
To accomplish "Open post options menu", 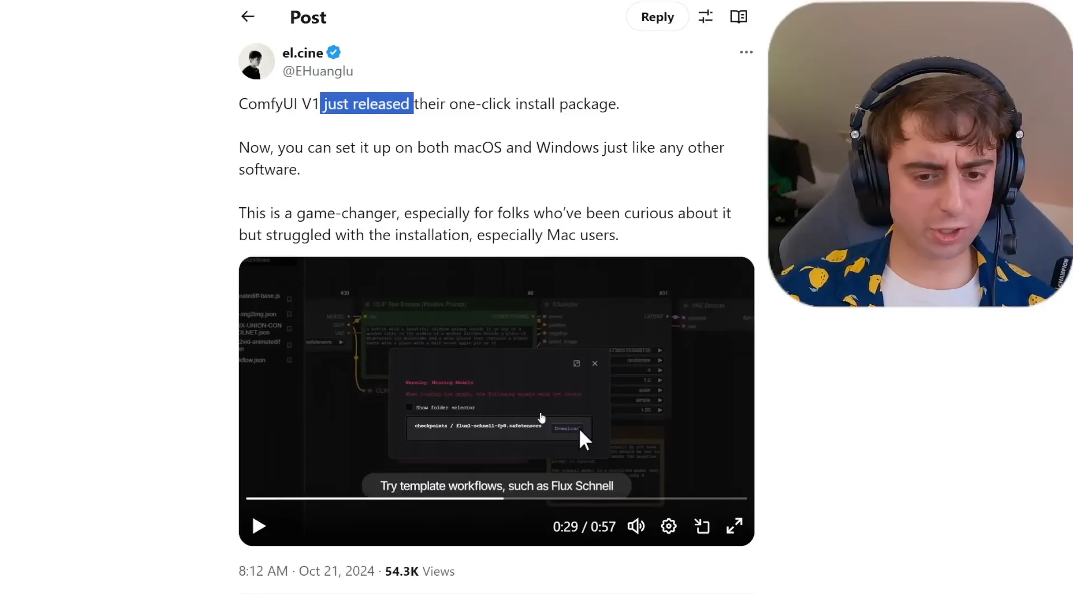I will point(747,51).
